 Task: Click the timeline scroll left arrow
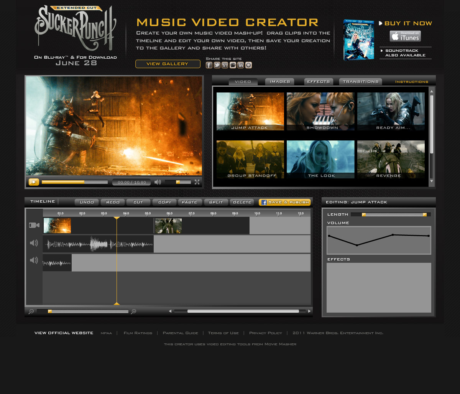170,311
